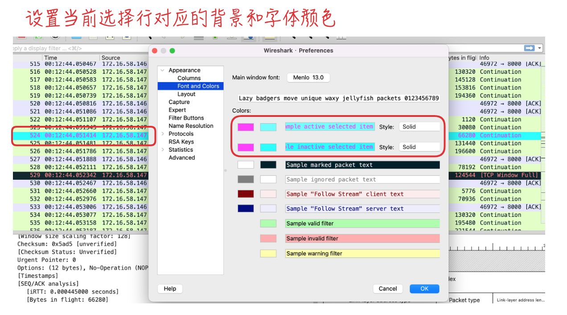Pick active selected item magenta foreground swatch
This screenshot has width=567, height=315.
click(x=246, y=127)
